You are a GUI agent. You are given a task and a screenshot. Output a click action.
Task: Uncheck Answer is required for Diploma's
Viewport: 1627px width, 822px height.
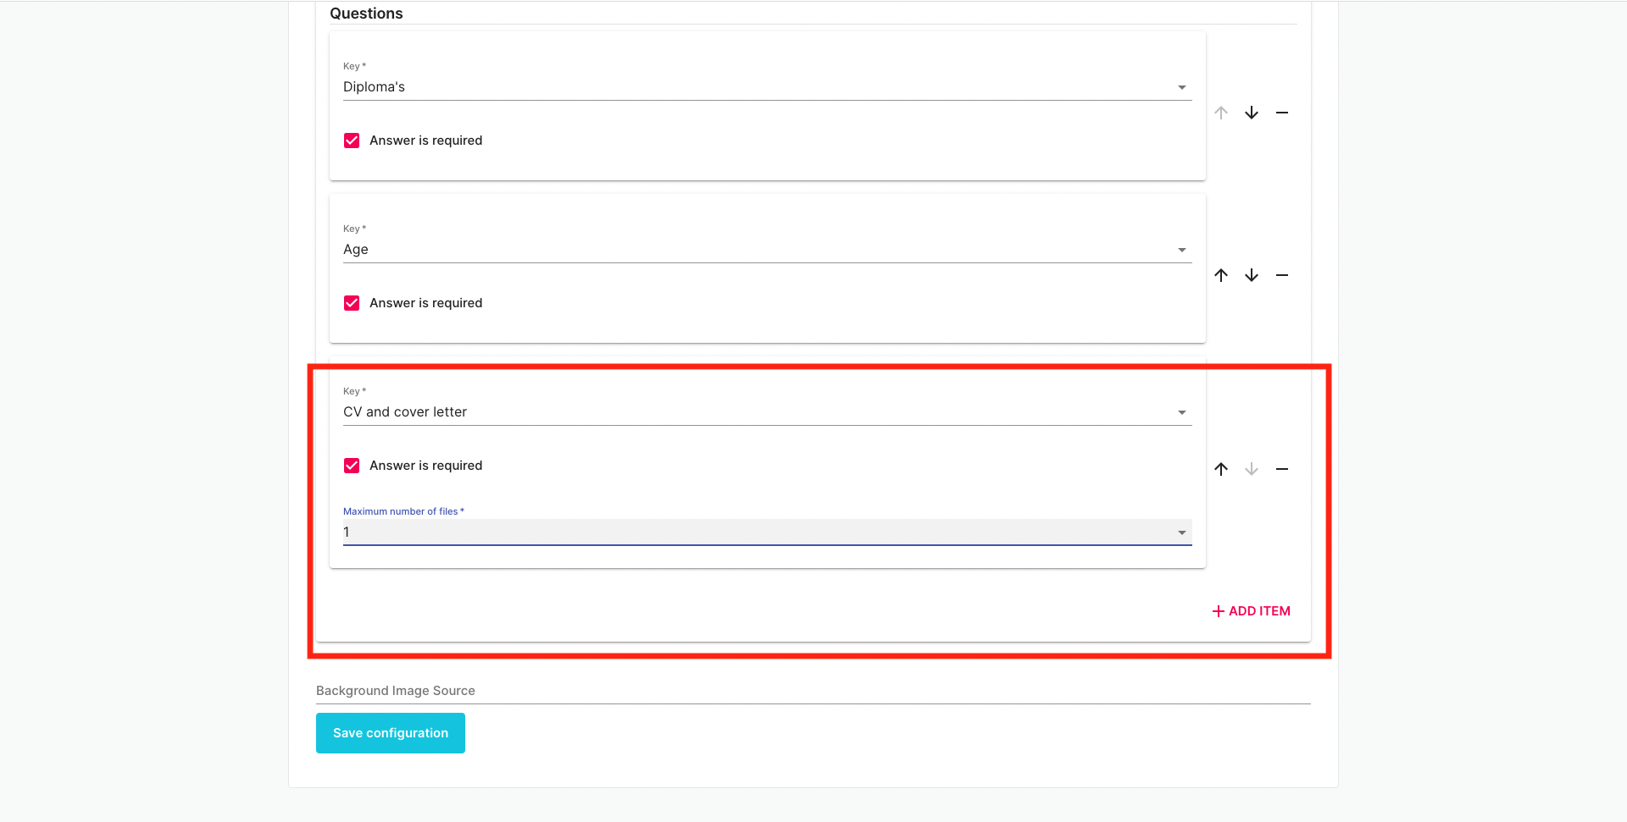(352, 141)
